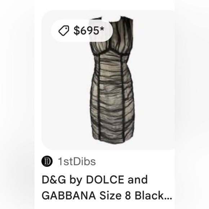Click the title line 'GABBANA Size 8 Black…'
Viewport: 209px width, 209px height.
click(107, 195)
